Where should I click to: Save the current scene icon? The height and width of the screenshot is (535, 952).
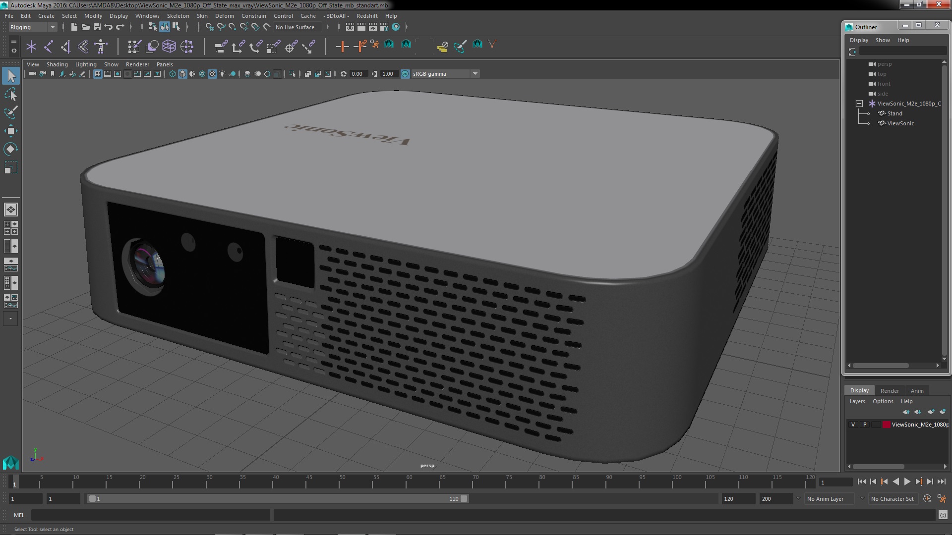coord(97,27)
